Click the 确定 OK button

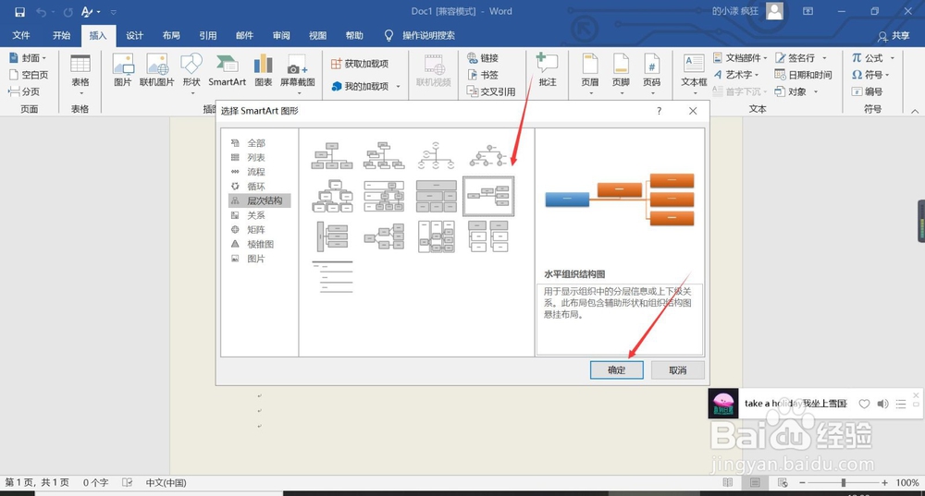pos(616,370)
